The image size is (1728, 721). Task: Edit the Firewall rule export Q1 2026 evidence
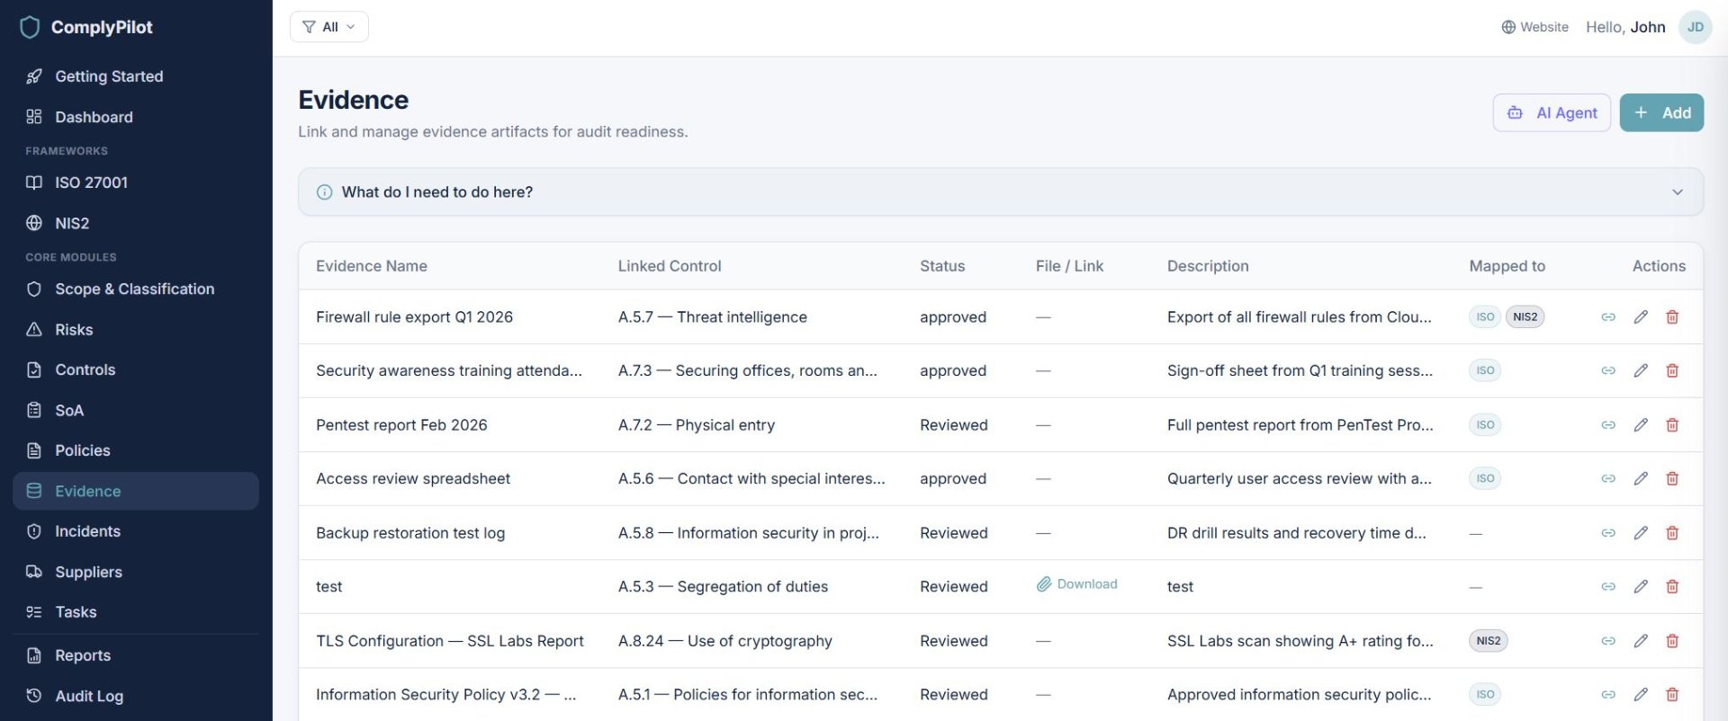(x=1641, y=317)
